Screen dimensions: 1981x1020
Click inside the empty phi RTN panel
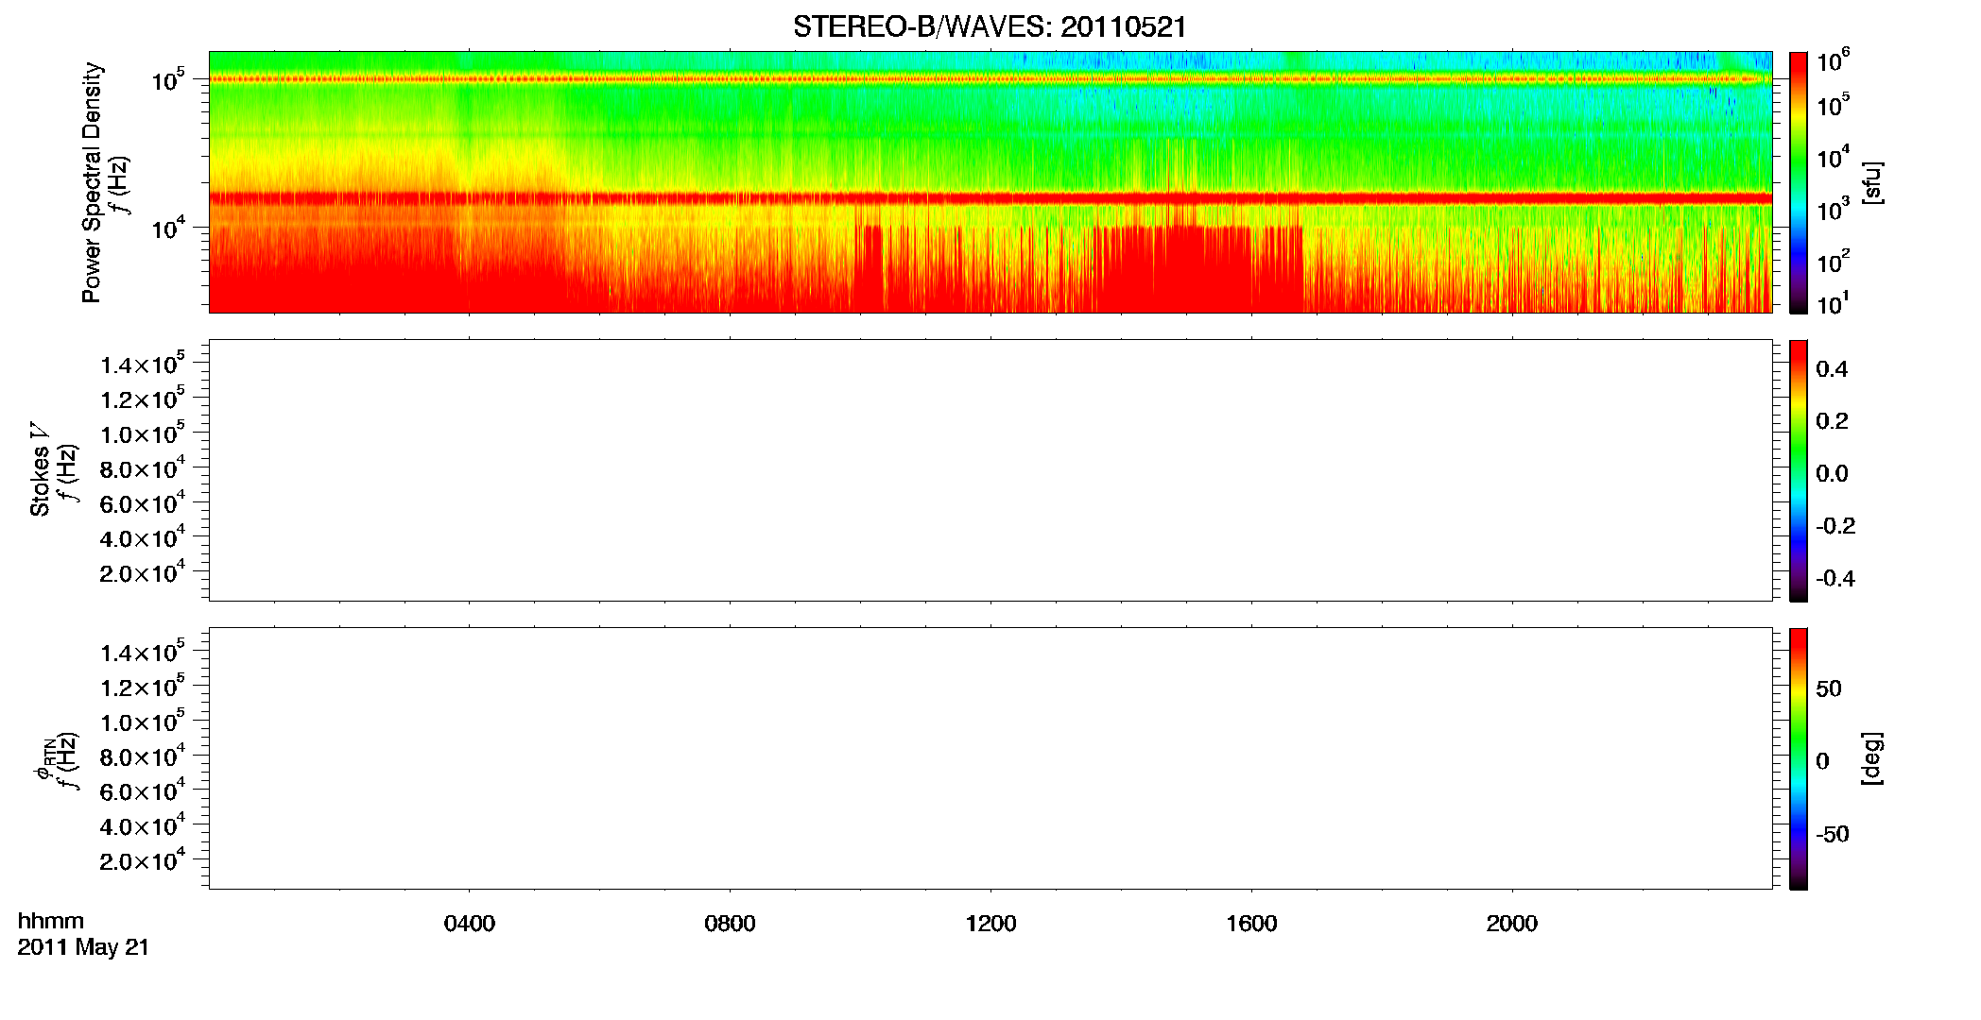(990, 758)
